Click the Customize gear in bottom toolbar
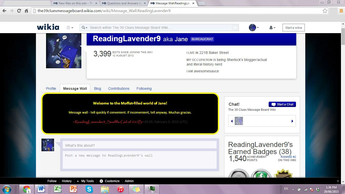345x194 pixels. click(101, 181)
